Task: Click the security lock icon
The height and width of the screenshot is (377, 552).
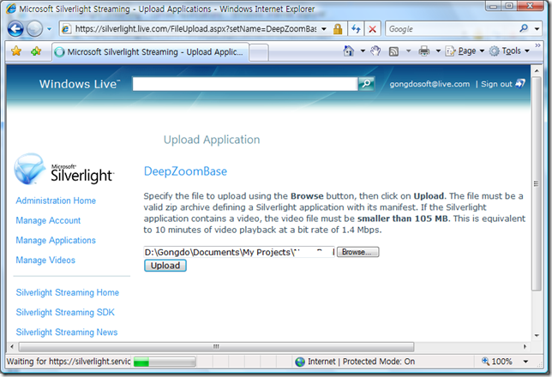Action: pyautogui.click(x=338, y=29)
